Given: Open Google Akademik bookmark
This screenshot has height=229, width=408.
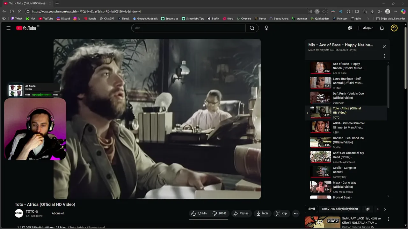Looking at the screenshot, I should coord(145,19).
